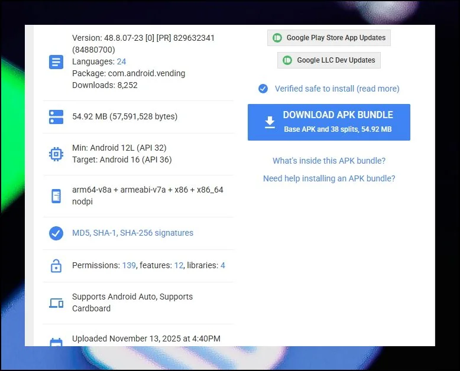
Task: Click the devices icon beside Android Auto
Action: point(56,303)
